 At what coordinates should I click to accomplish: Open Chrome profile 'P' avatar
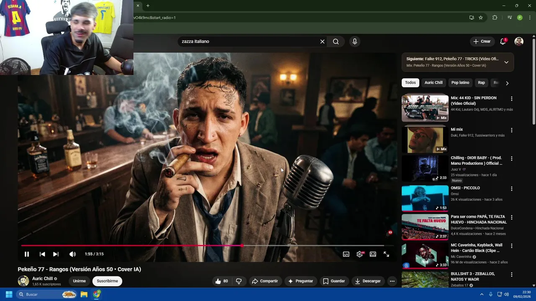[520, 18]
